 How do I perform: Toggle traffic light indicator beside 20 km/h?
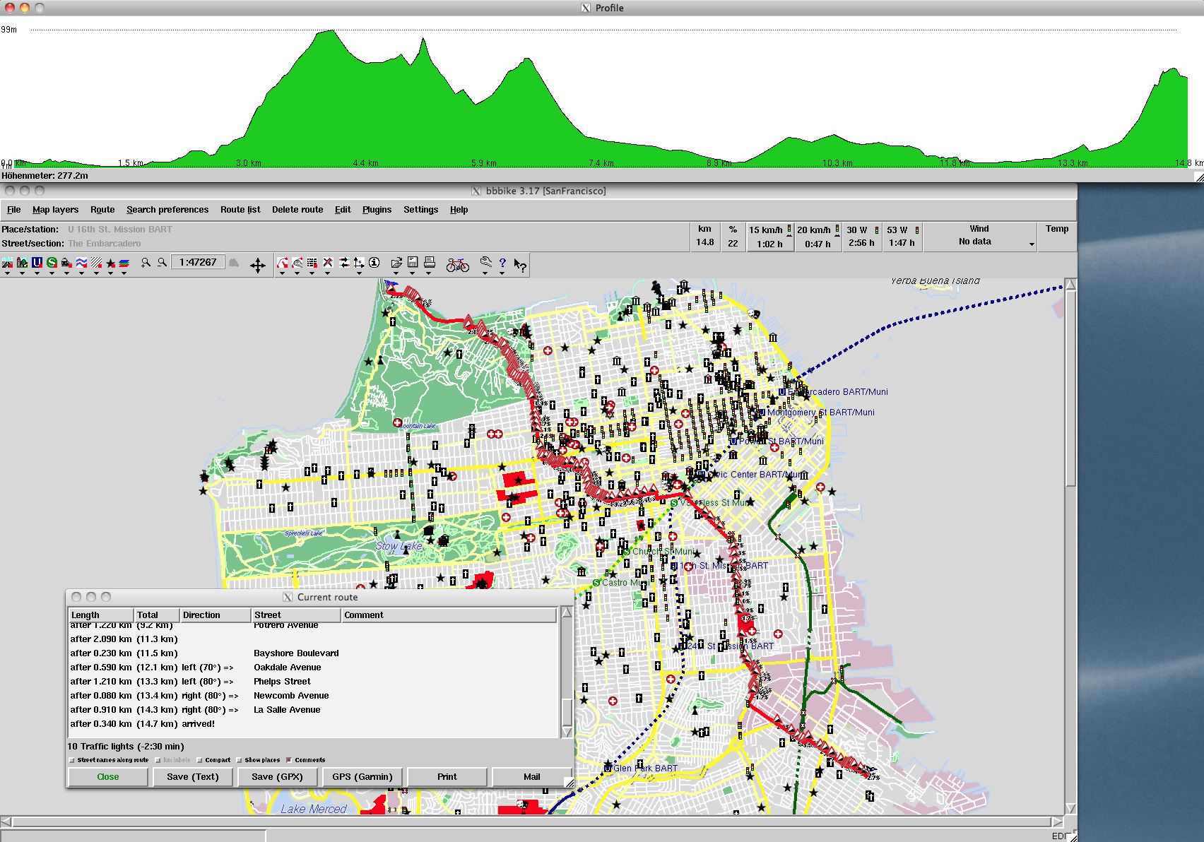pos(837,230)
